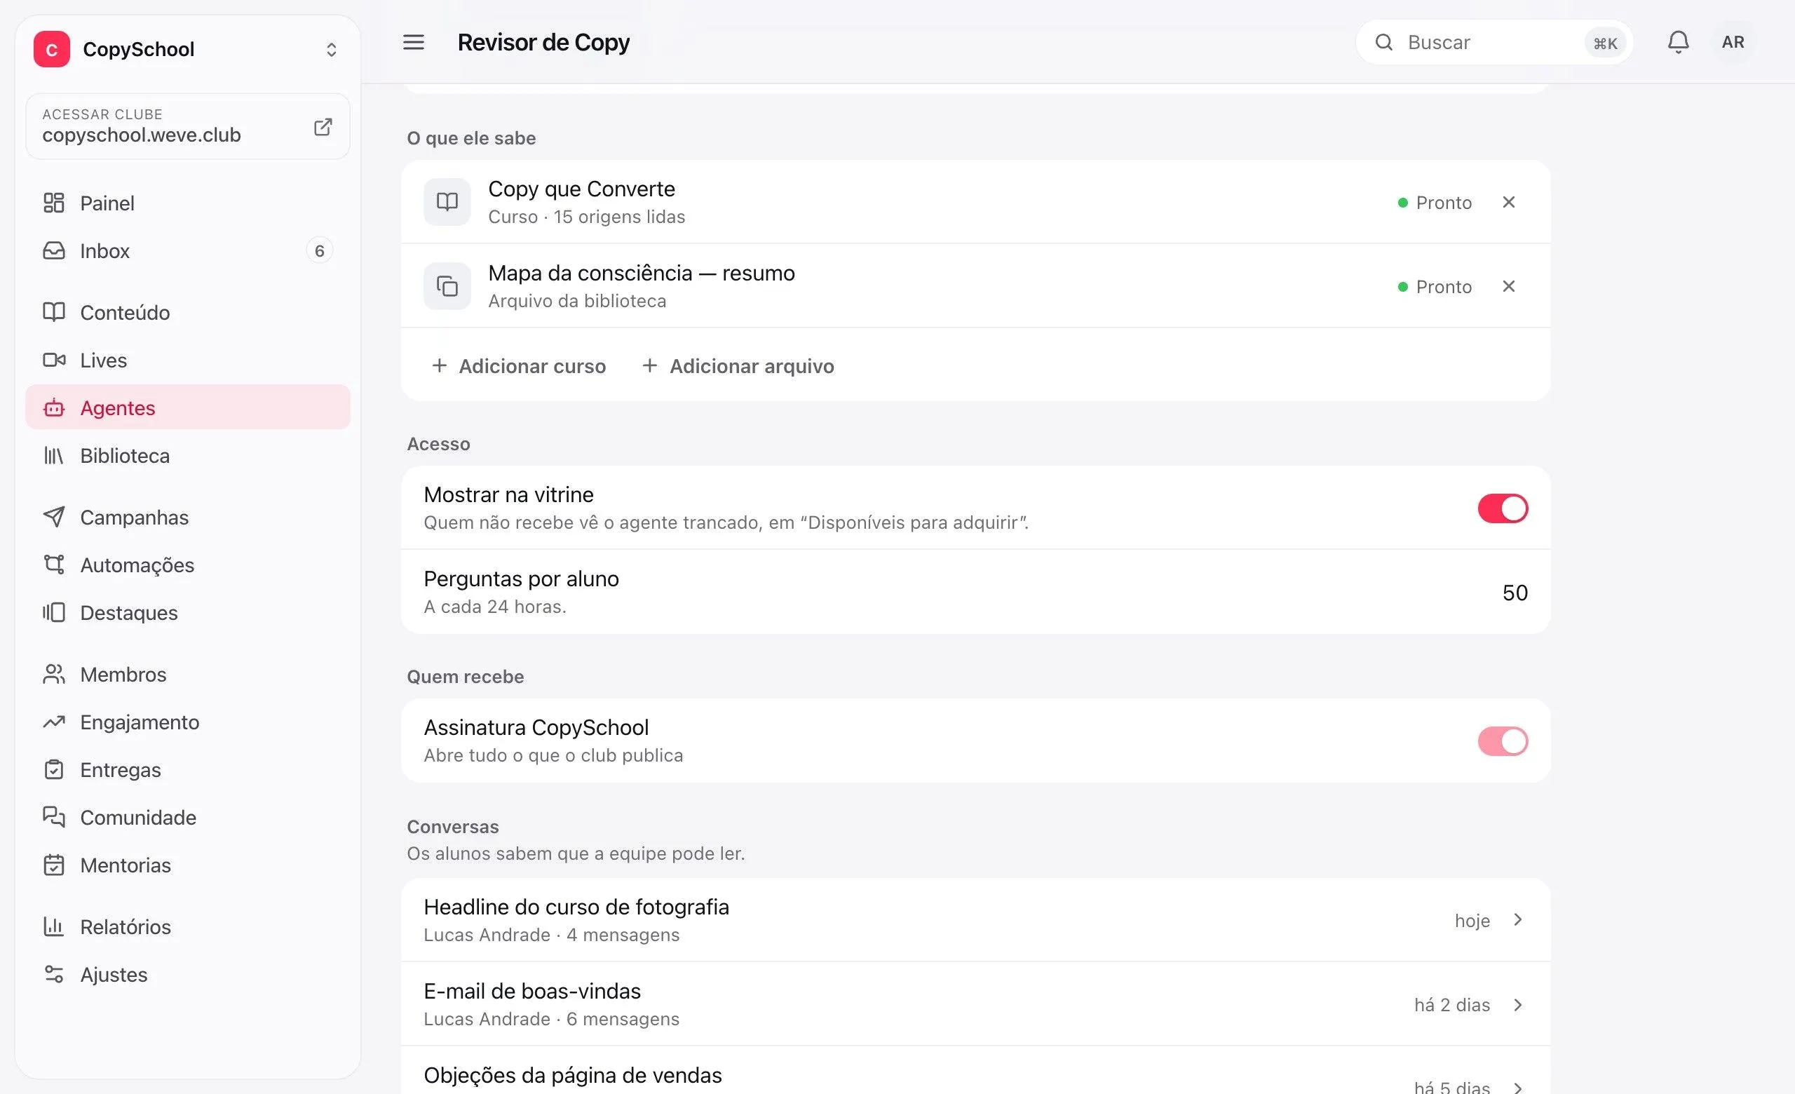Screen dimensions: 1795x1094
Task: Click the ⌘K shortcut badge
Action: point(1605,43)
